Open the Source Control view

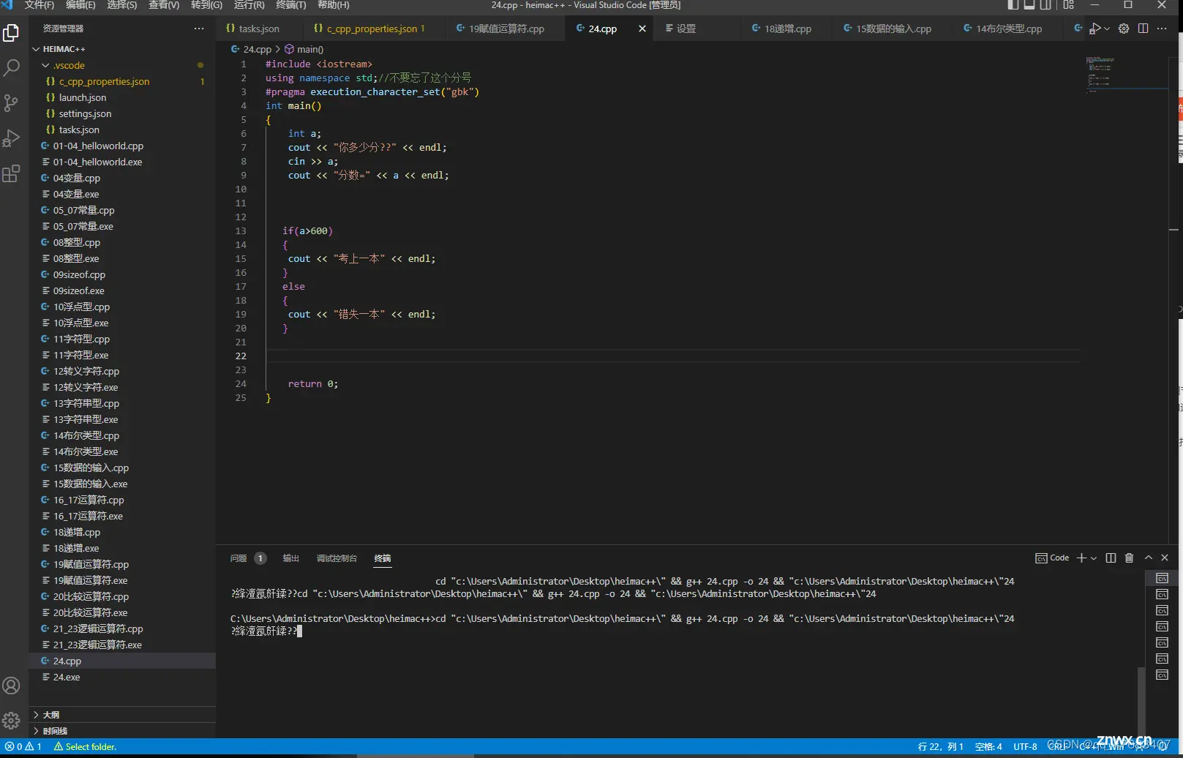pyautogui.click(x=11, y=103)
